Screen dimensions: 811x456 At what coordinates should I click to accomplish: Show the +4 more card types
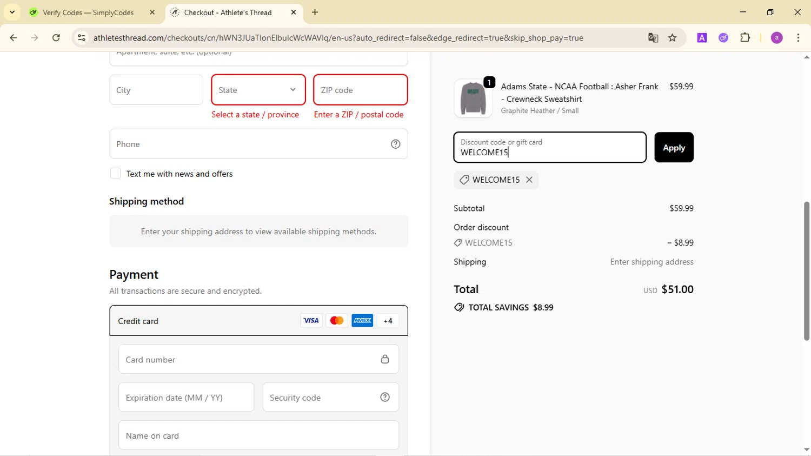click(x=388, y=320)
